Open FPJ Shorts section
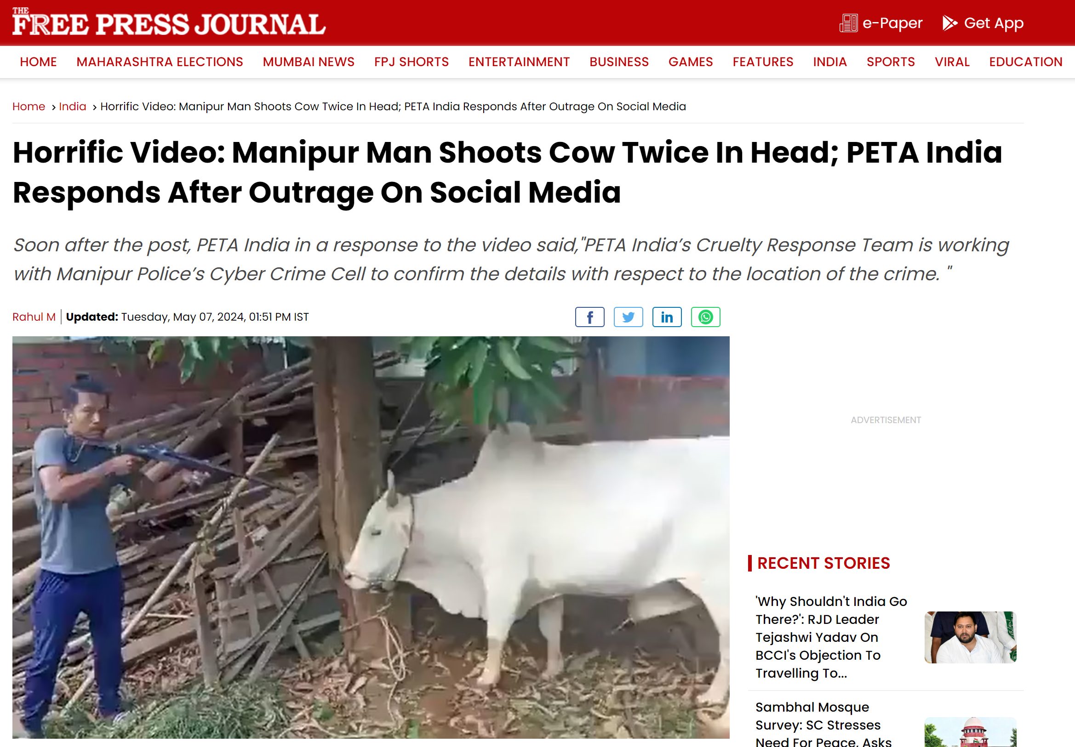The width and height of the screenshot is (1075, 747). click(x=411, y=62)
